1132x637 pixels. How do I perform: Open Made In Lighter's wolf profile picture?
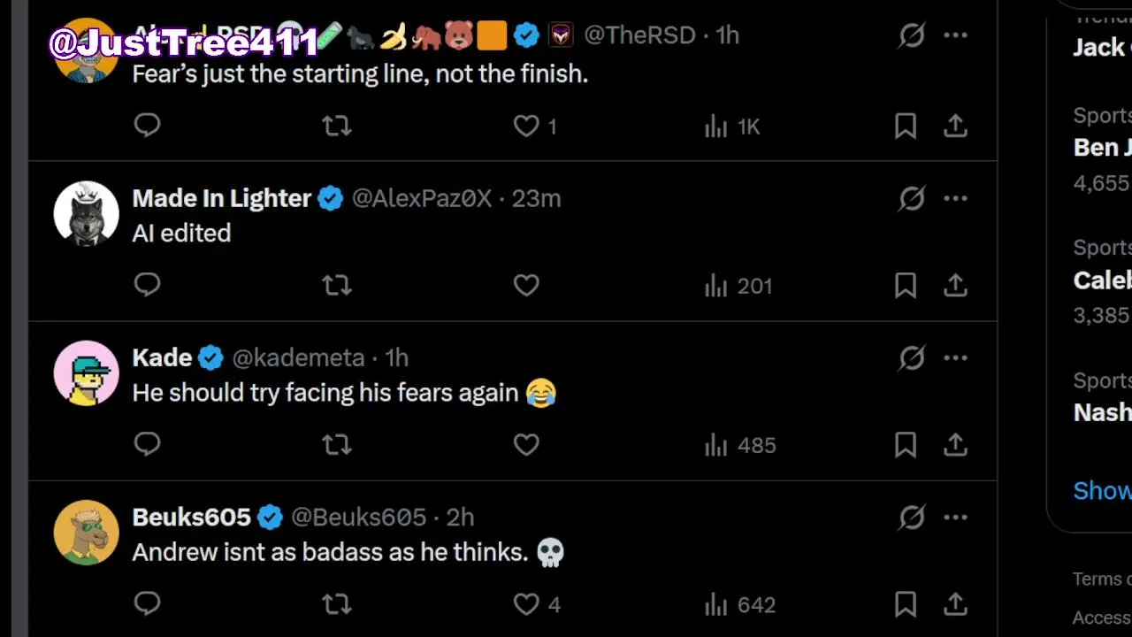coord(86,213)
